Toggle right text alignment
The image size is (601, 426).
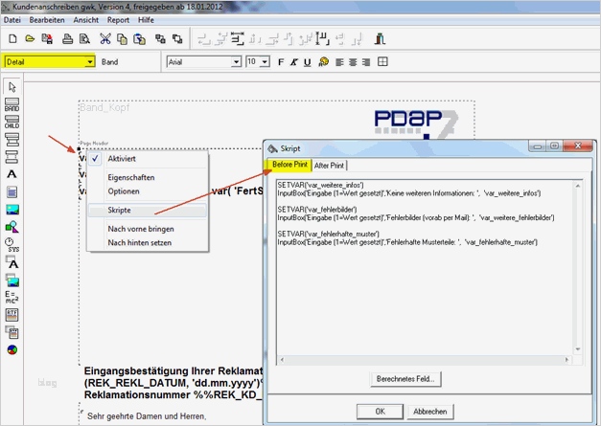366,62
